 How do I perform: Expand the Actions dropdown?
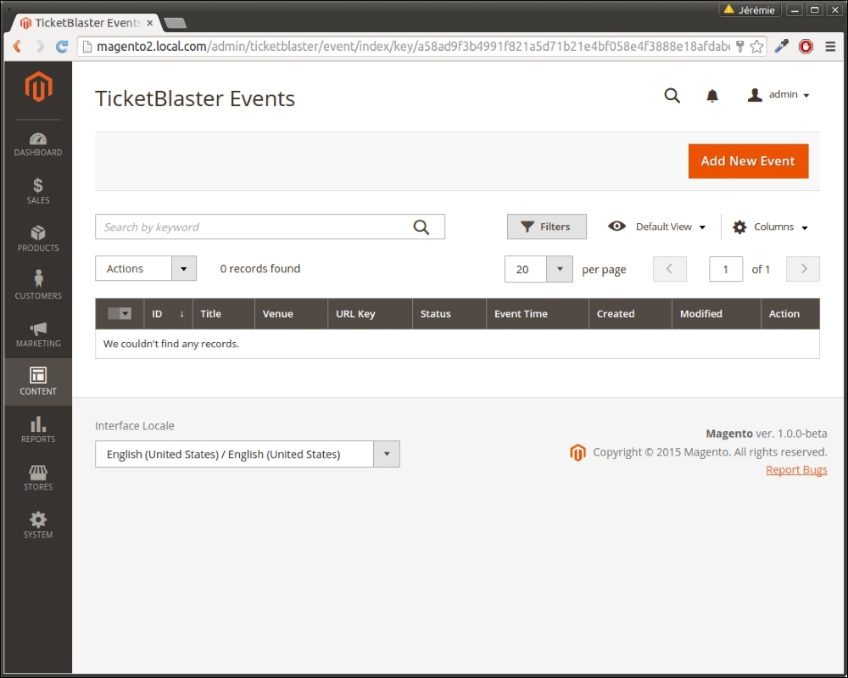[x=145, y=268]
